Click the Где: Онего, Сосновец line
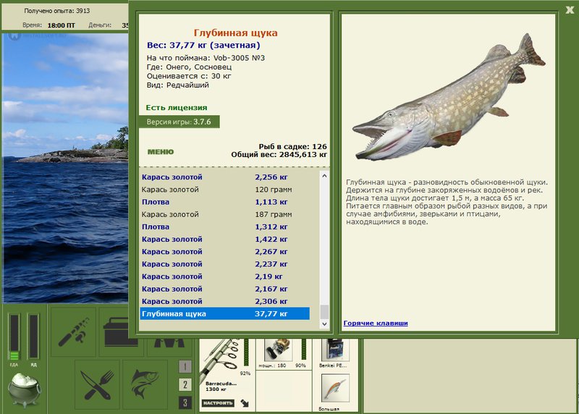 (x=189, y=67)
